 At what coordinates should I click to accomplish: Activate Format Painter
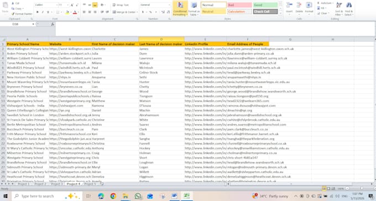(x=22, y=14)
